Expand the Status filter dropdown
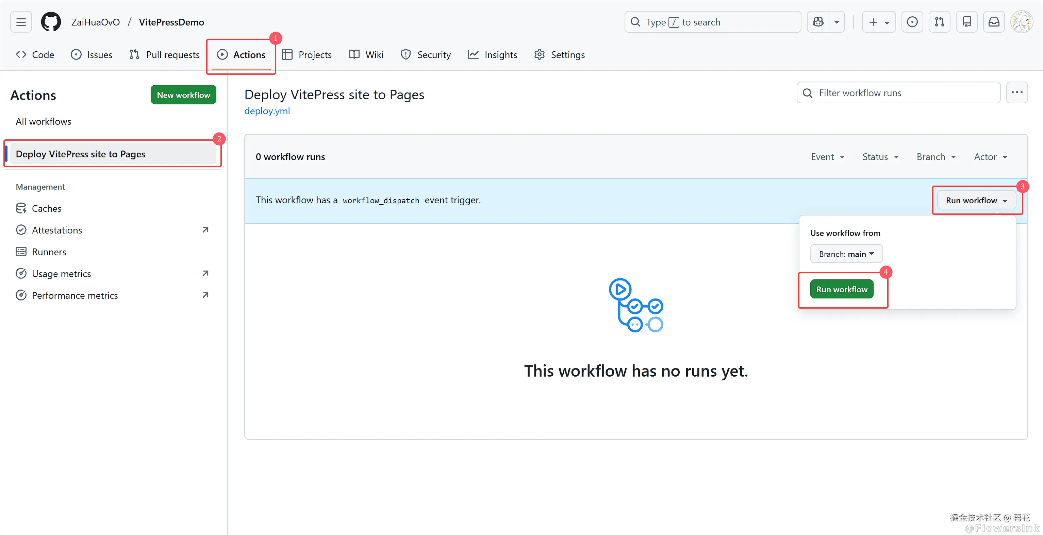The image size is (1043, 535). 880,157
